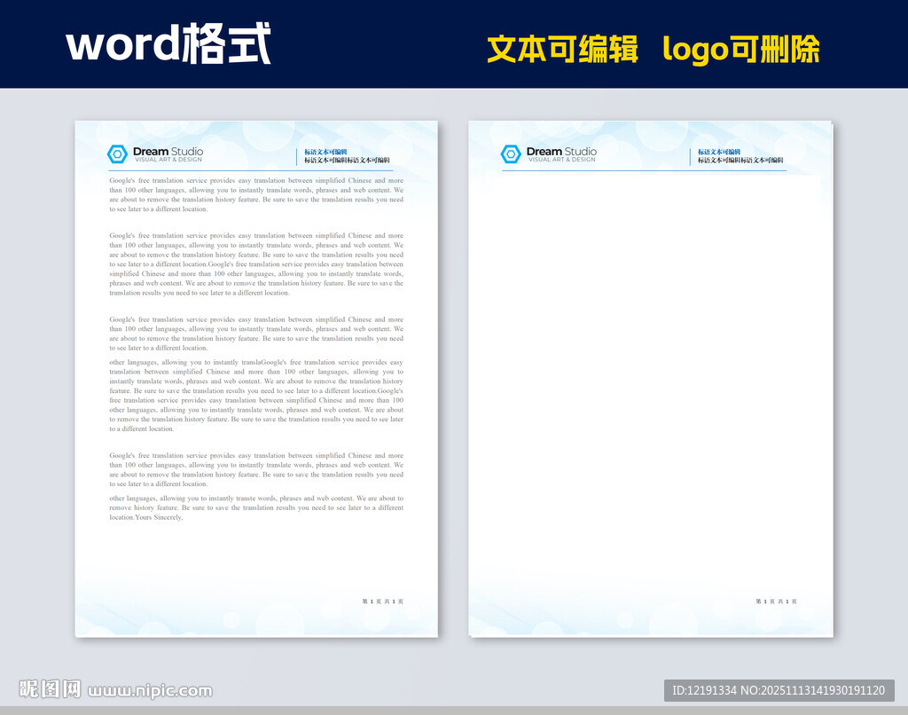This screenshot has height=715, width=908.
Task: Click 第1页共1页 footer on left page
Action: [x=383, y=601]
